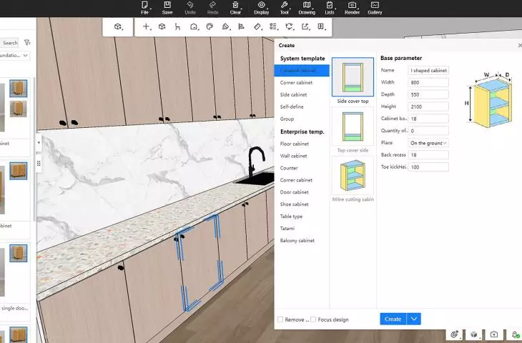Click the blue Create button
Viewport: 522px width, 343px height.
click(393, 319)
